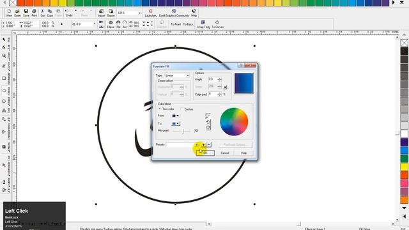Choose clockwise color path
Image resolution: width=409 pixels, height=230 pixels.
coord(208,128)
